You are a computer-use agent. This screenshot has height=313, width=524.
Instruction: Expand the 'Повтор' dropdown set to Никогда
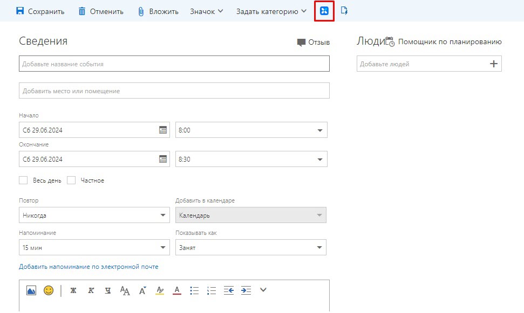163,215
